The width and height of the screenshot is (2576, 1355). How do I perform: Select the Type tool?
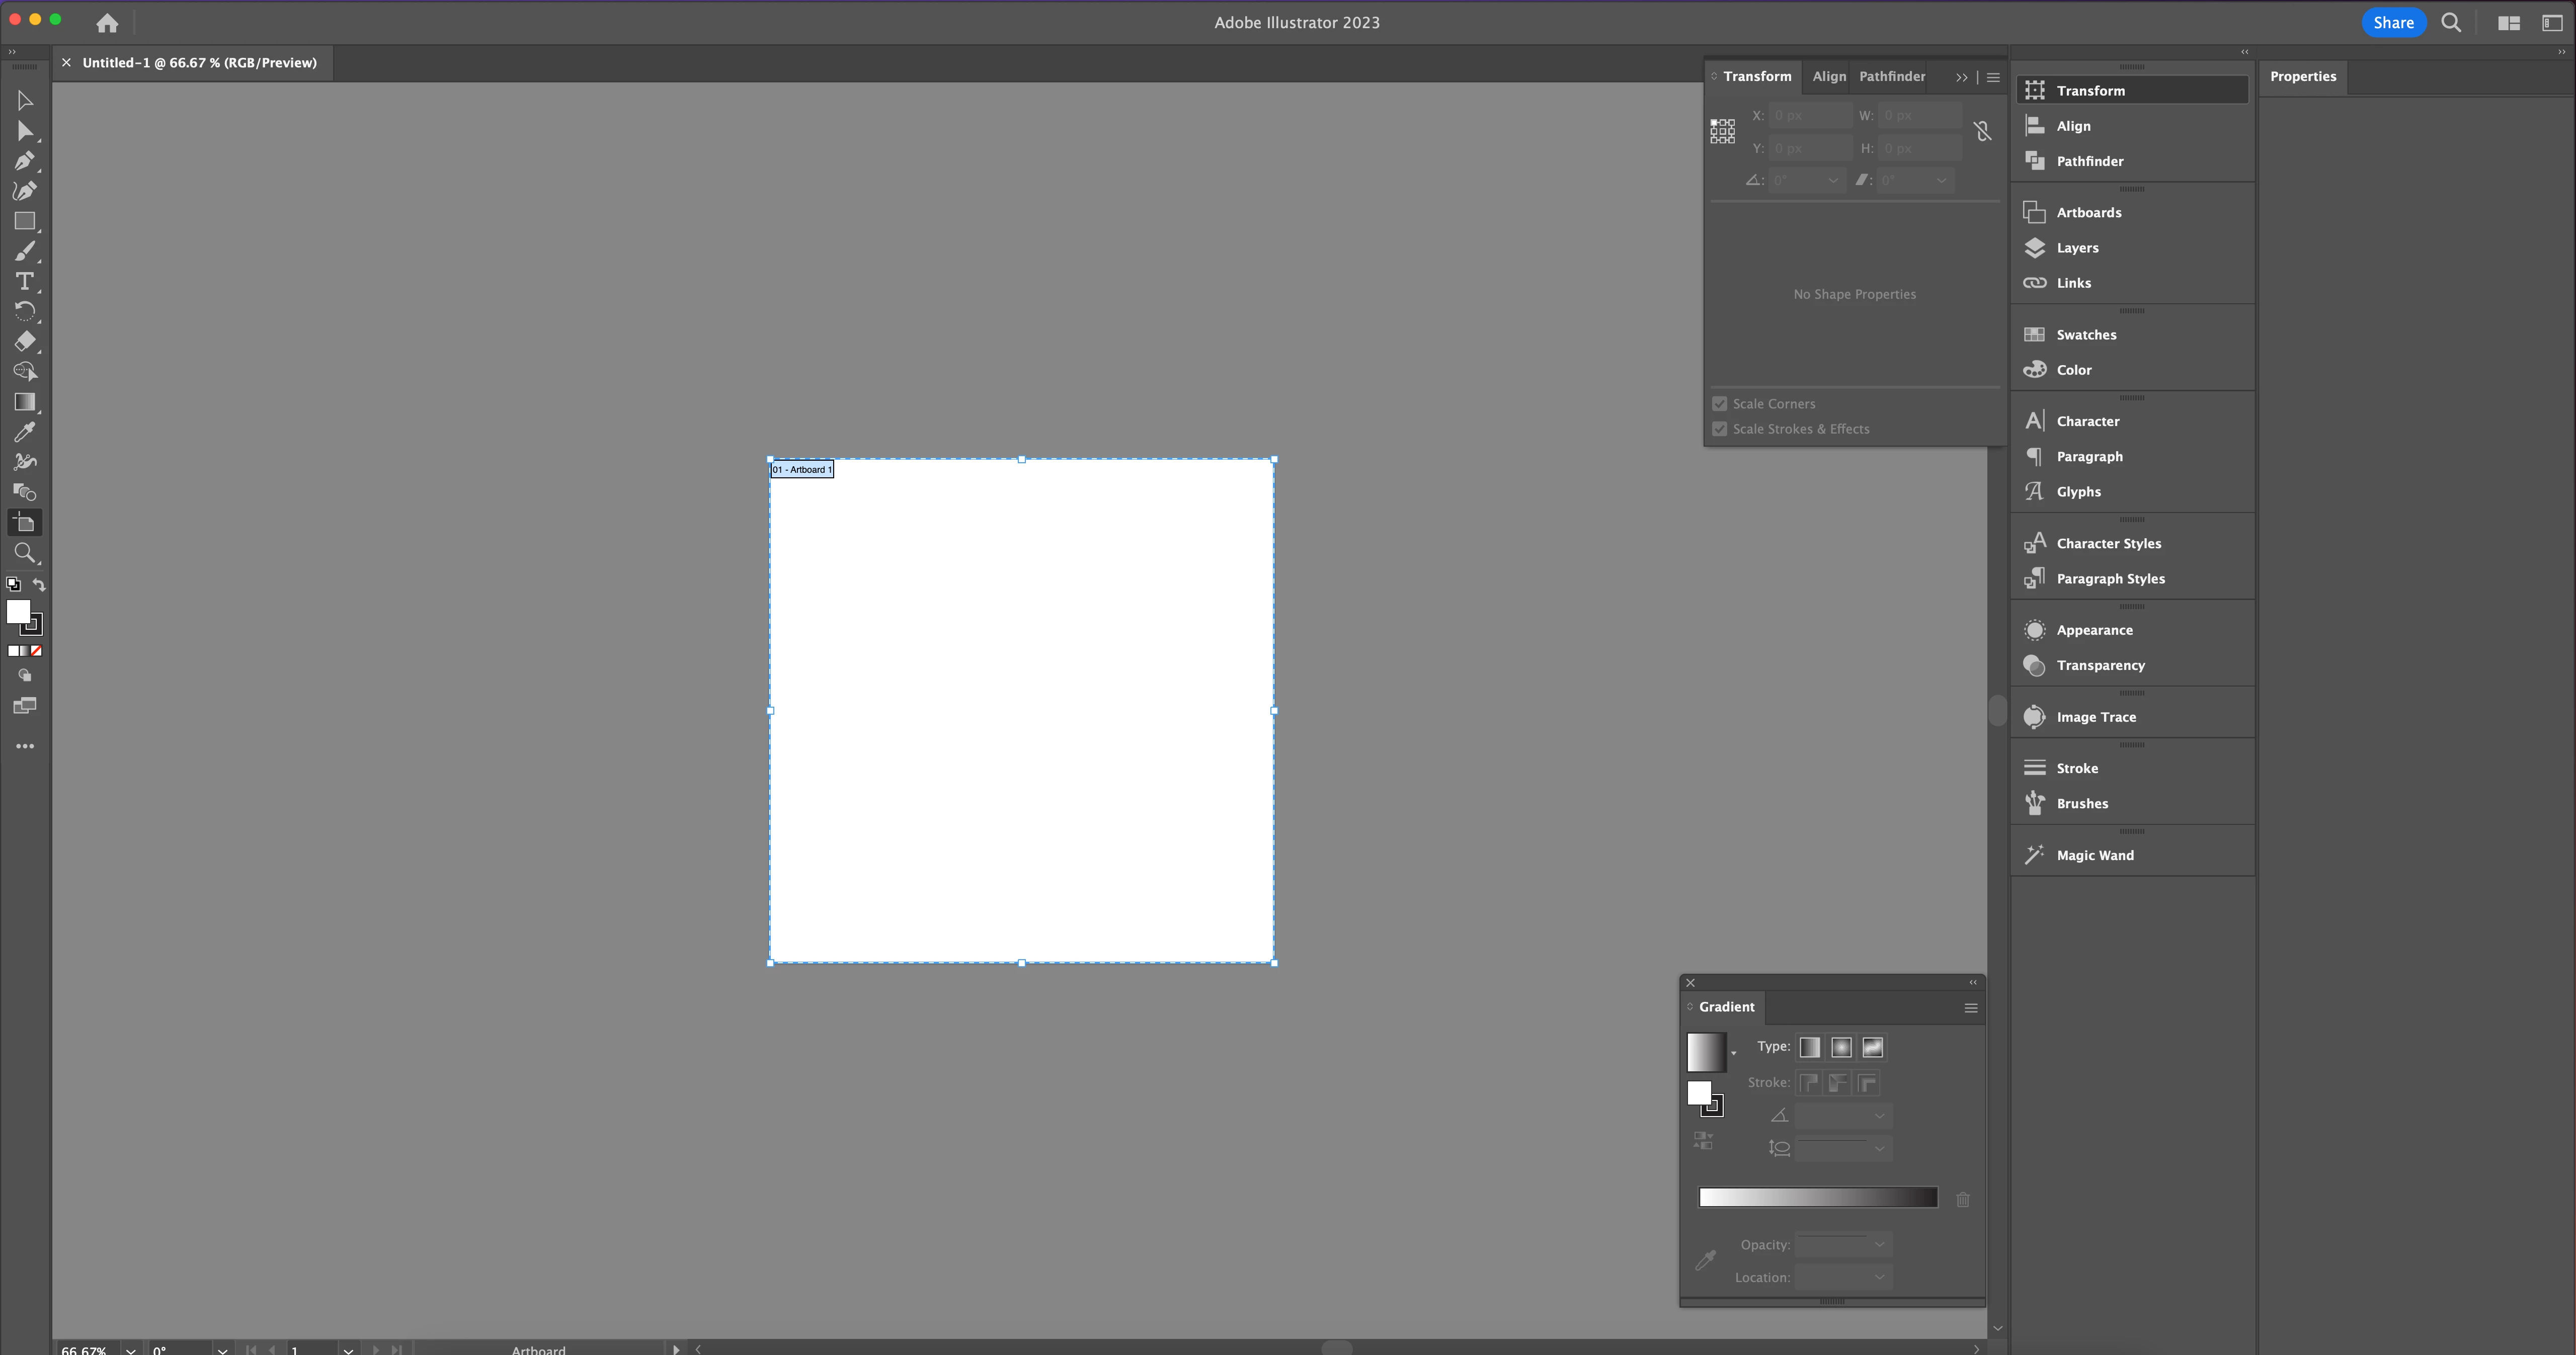pyautogui.click(x=25, y=281)
